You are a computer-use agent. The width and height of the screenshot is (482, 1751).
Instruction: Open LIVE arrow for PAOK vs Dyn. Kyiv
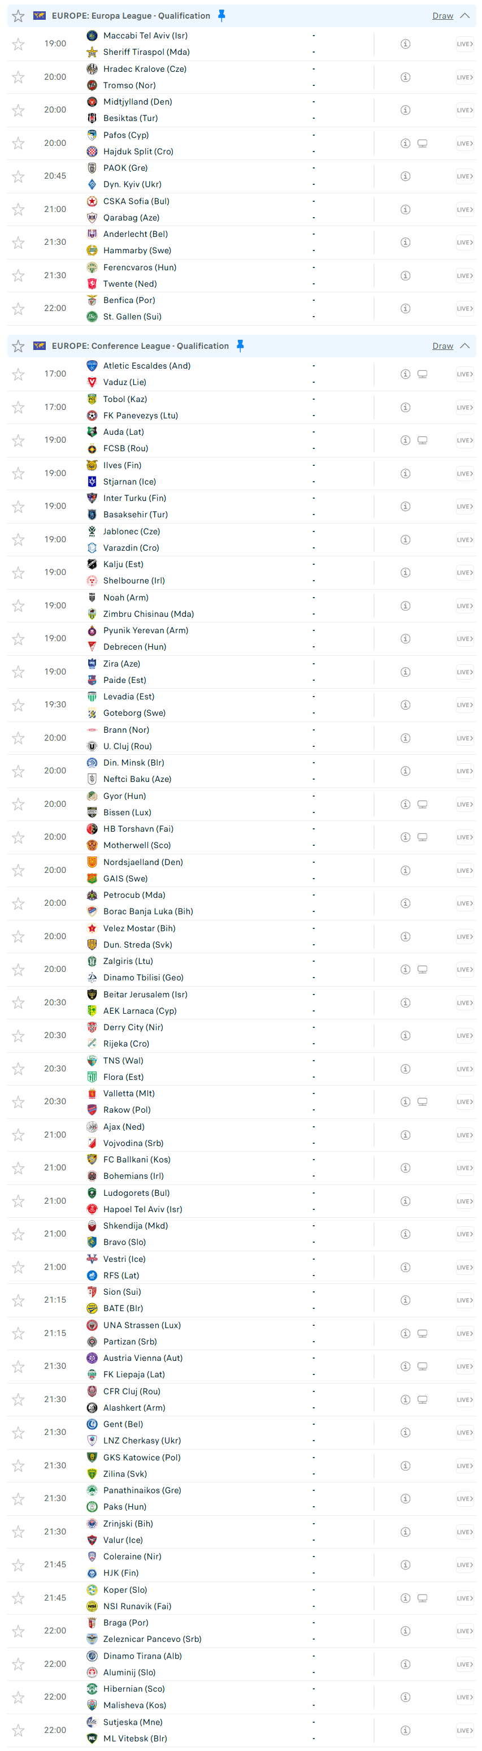click(x=465, y=177)
